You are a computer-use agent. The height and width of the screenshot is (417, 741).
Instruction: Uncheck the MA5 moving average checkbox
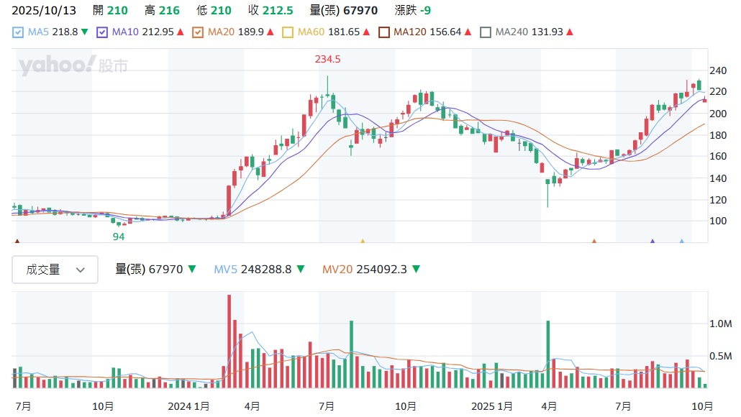pyautogui.click(x=18, y=32)
